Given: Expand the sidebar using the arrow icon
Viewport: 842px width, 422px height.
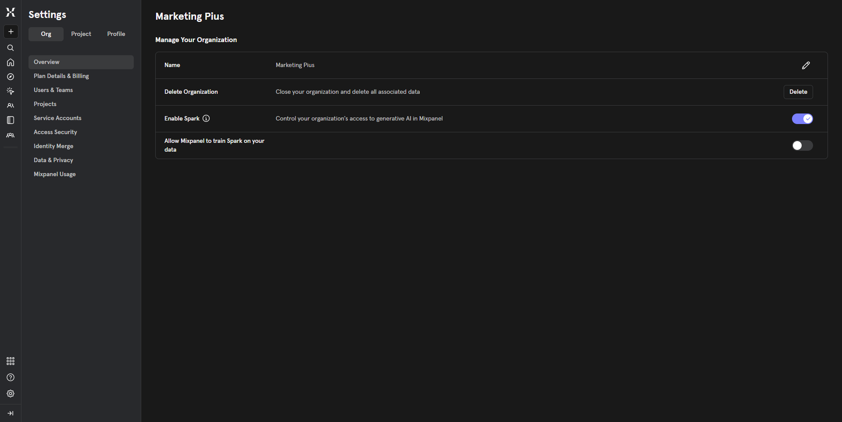Looking at the screenshot, I should pos(11,413).
